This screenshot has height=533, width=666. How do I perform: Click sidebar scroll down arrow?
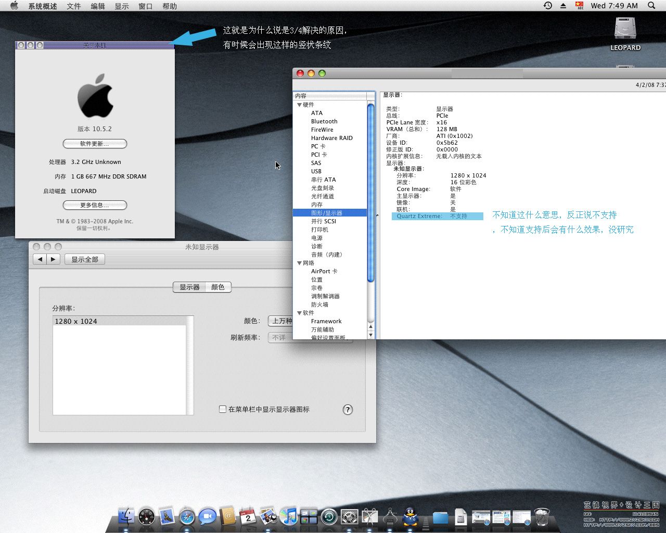(370, 335)
